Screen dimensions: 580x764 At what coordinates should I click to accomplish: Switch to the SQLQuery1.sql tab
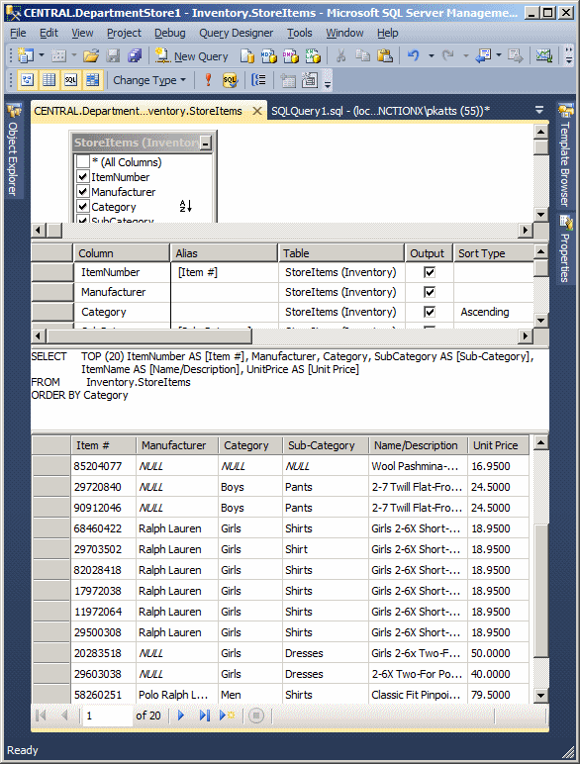[x=380, y=111]
